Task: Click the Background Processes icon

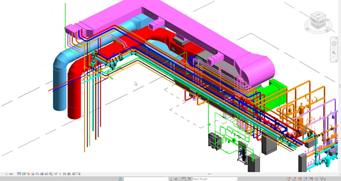Action: coord(316,179)
